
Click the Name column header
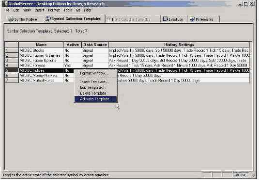[41, 45]
